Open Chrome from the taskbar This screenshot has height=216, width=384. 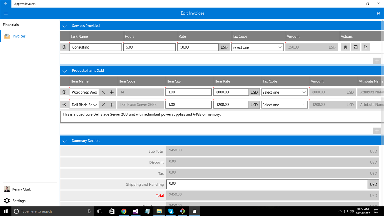[124, 211]
